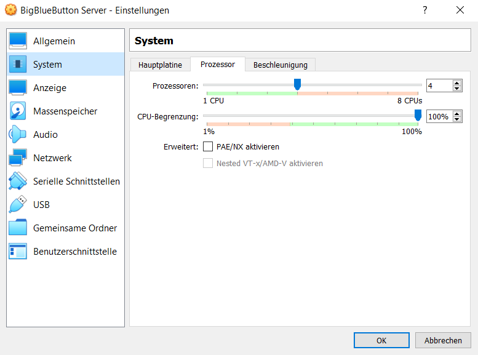Switch to the Beschleunigung tab
The width and height of the screenshot is (478, 355).
[280, 65]
